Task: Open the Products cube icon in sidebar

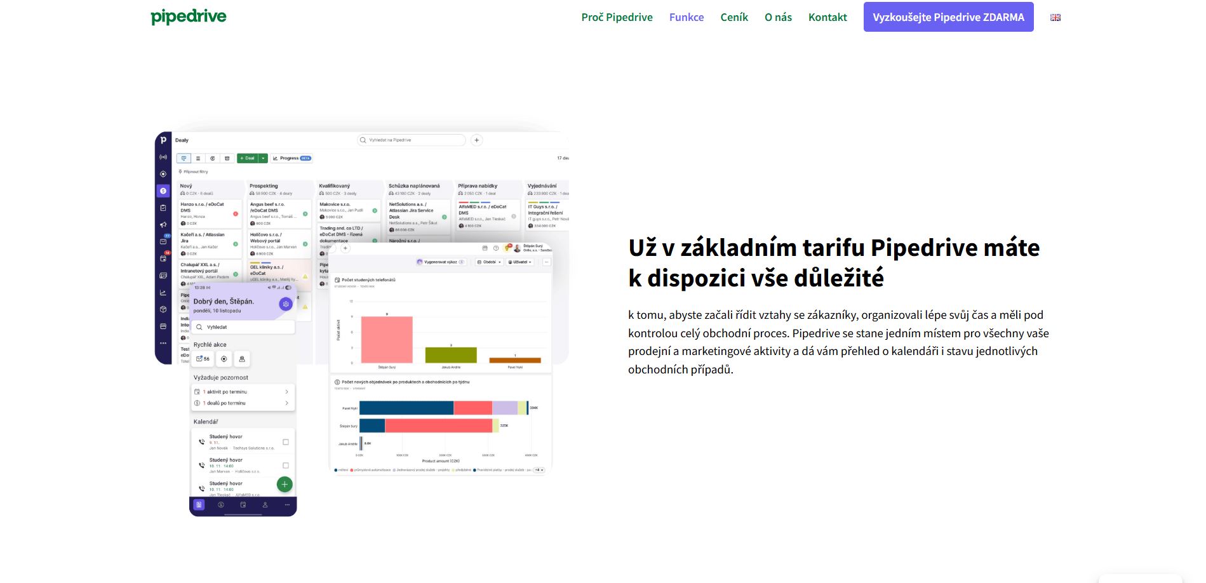Action: 163,309
